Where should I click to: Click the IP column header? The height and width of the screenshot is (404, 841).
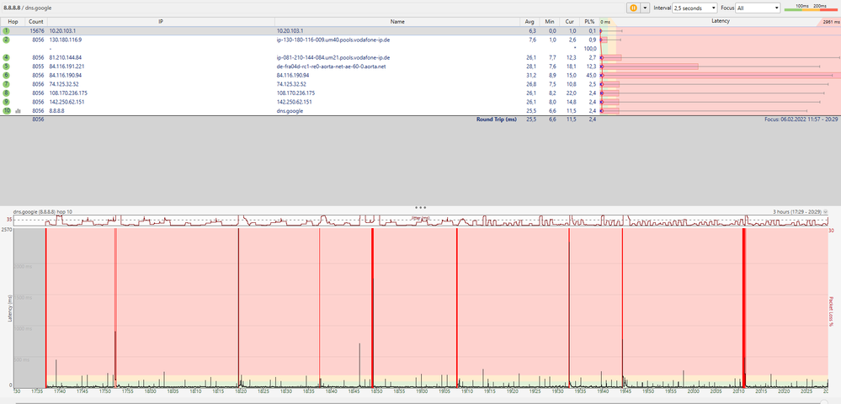(161, 21)
